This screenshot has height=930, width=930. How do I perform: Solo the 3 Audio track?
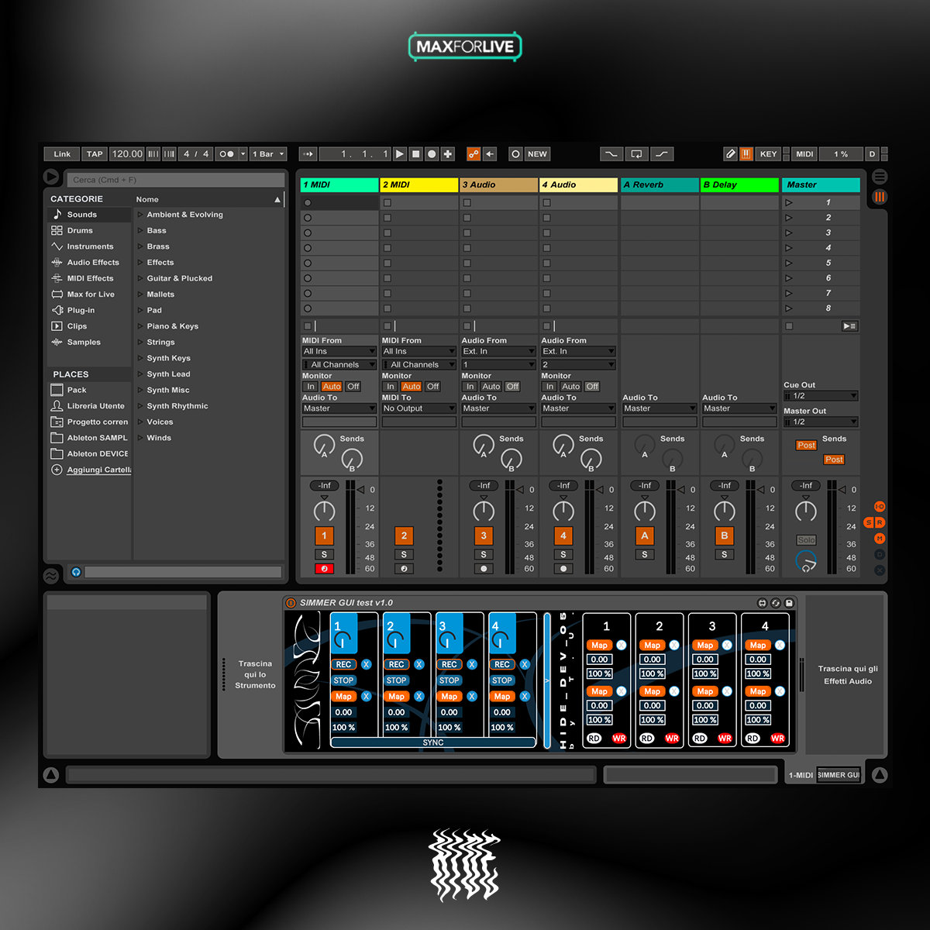point(484,554)
